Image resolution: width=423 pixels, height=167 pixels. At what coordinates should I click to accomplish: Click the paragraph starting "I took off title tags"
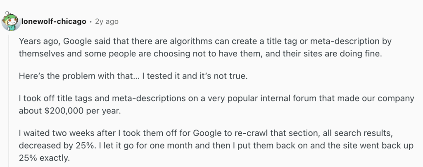pyautogui.click(x=216, y=105)
